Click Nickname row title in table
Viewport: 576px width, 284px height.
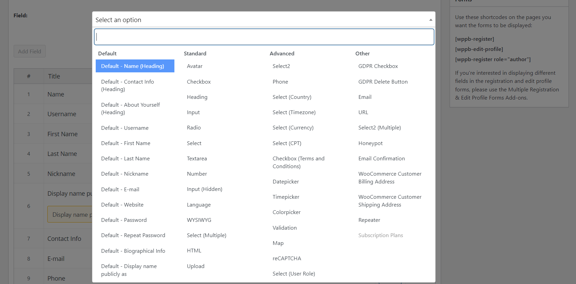(61, 174)
